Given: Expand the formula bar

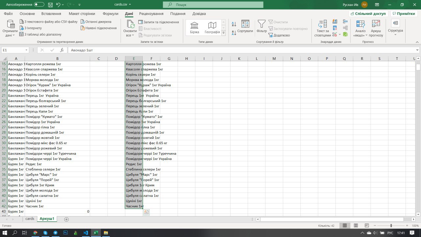Looking at the screenshot, I should coord(418,50).
